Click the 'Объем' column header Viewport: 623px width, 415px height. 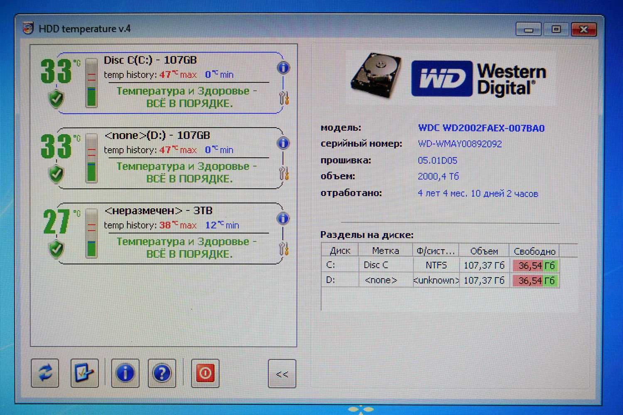click(484, 251)
